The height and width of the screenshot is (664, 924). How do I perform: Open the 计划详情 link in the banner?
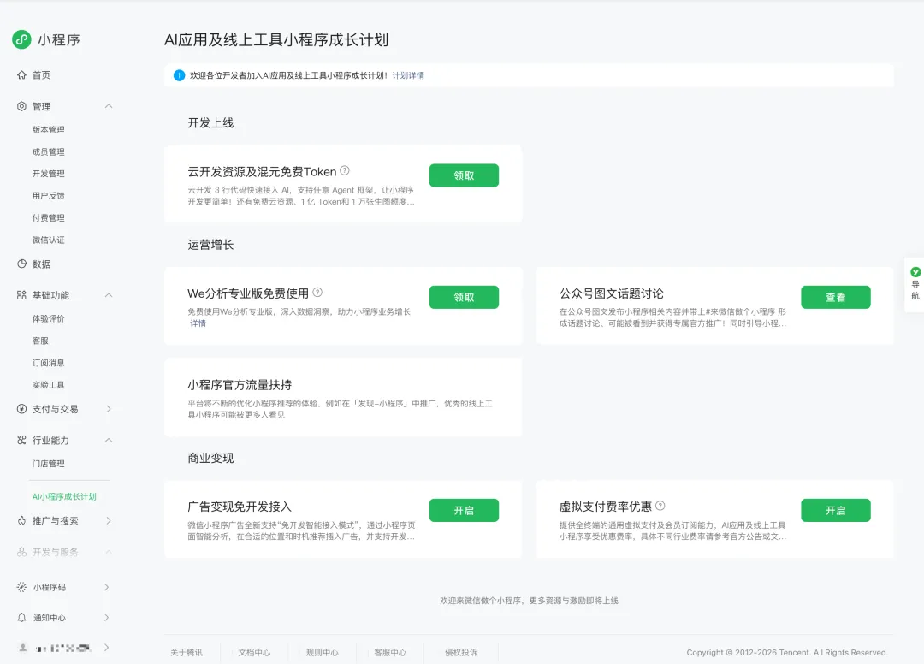(x=409, y=75)
